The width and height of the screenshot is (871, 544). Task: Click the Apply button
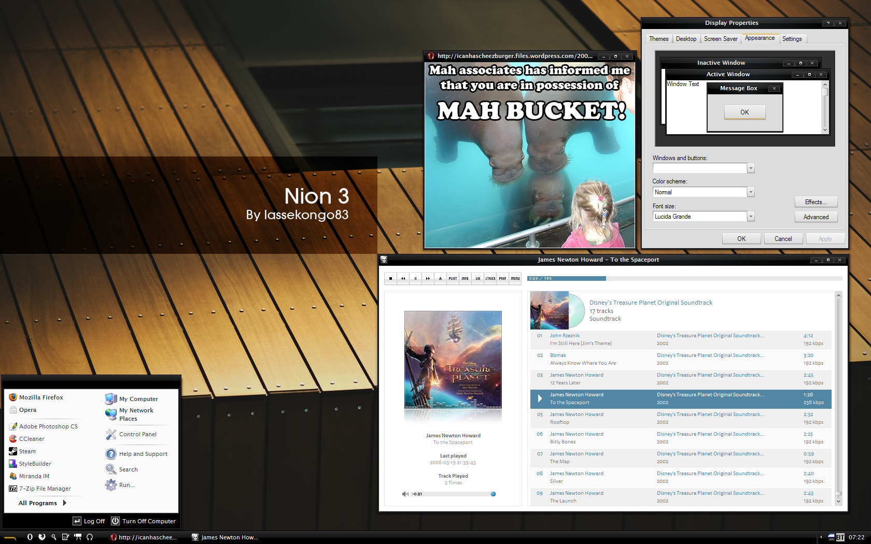click(x=825, y=239)
